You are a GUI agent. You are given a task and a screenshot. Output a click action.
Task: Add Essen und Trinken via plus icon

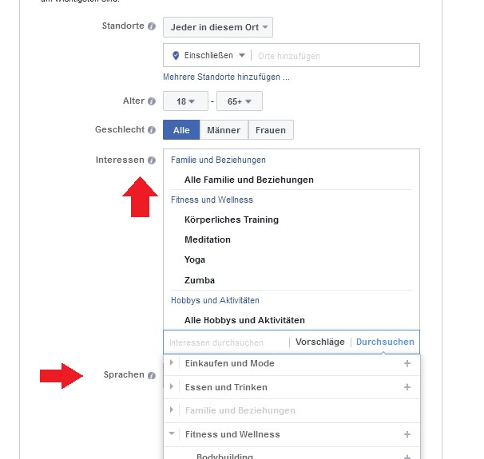407,387
